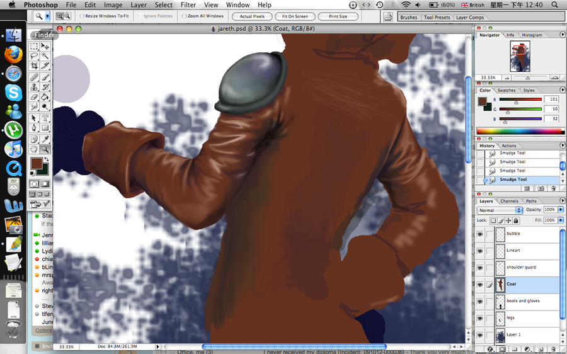Select the Eyedropper tool

tap(45, 139)
